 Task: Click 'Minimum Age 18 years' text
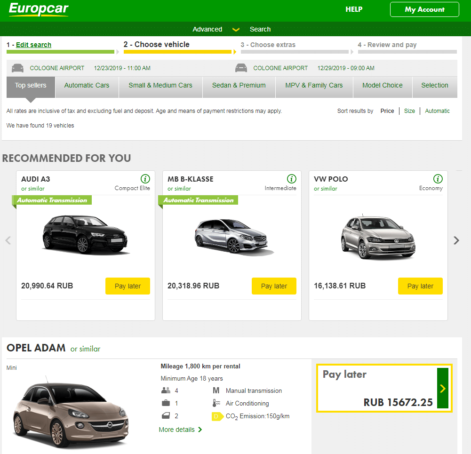pos(192,378)
